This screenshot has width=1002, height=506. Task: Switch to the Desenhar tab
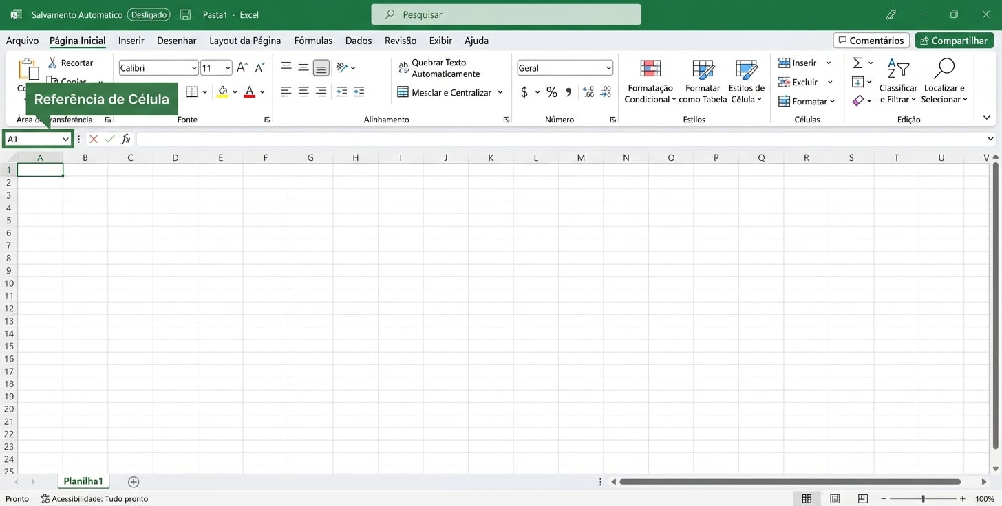(177, 41)
